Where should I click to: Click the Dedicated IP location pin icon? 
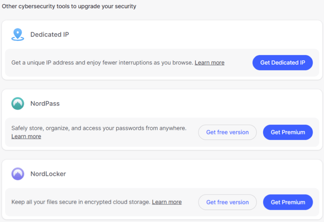pyautogui.click(x=18, y=34)
